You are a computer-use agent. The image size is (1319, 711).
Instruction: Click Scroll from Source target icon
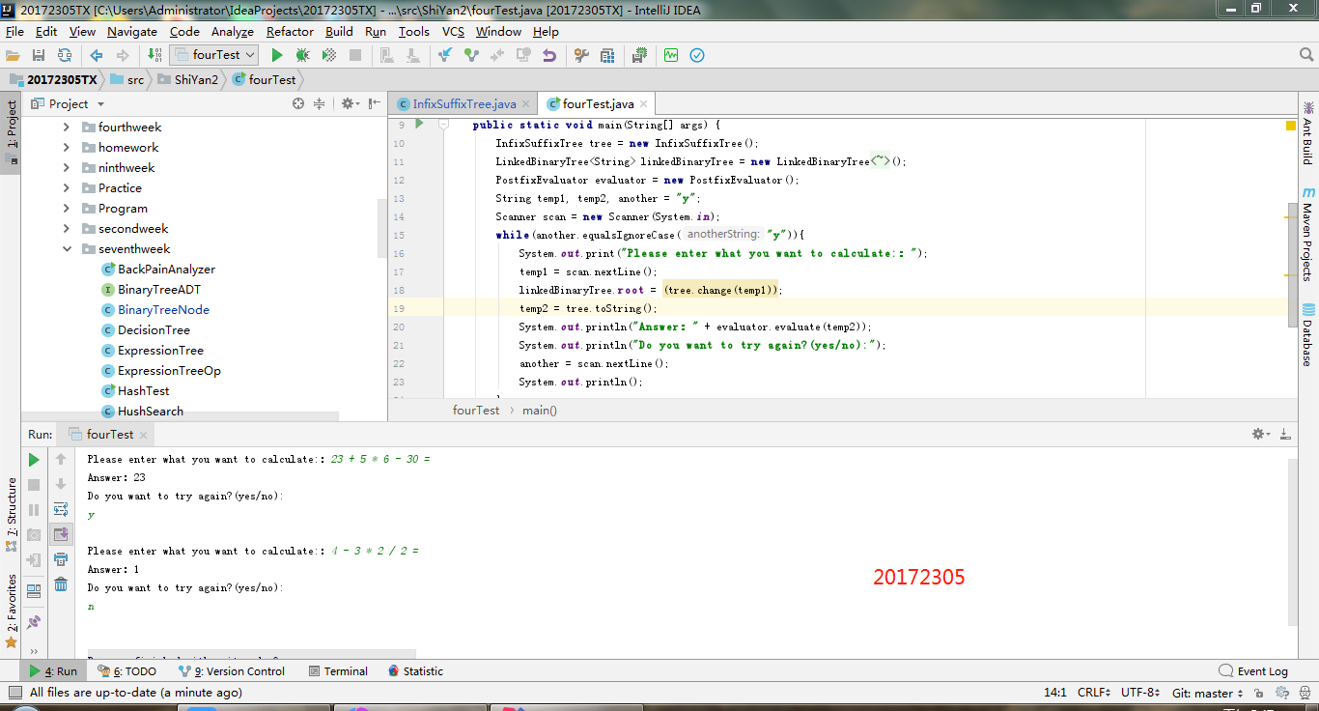(x=298, y=103)
